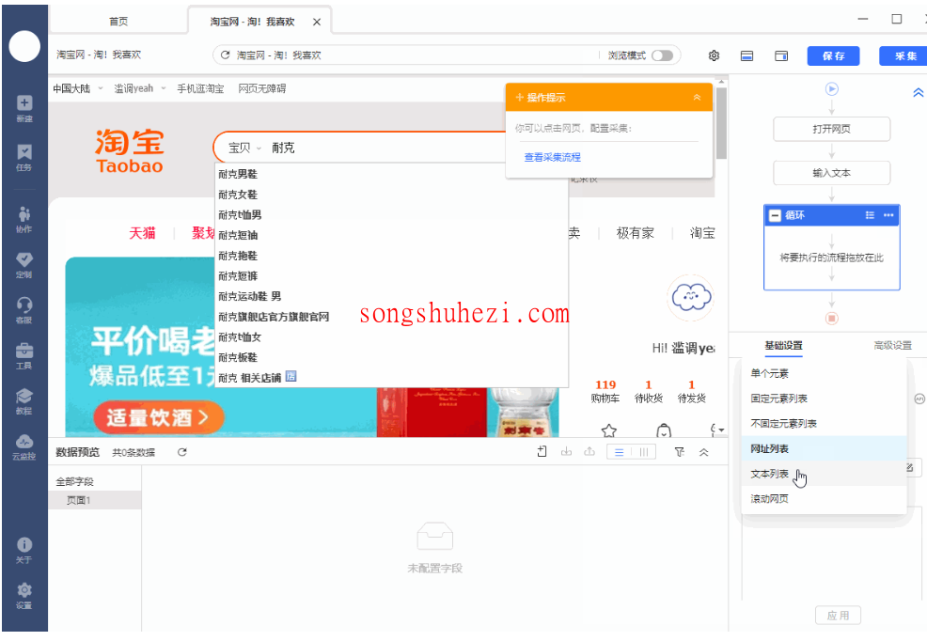Click the 手机逛淘宝 link
This screenshot has height=641, width=927.
coord(200,88)
